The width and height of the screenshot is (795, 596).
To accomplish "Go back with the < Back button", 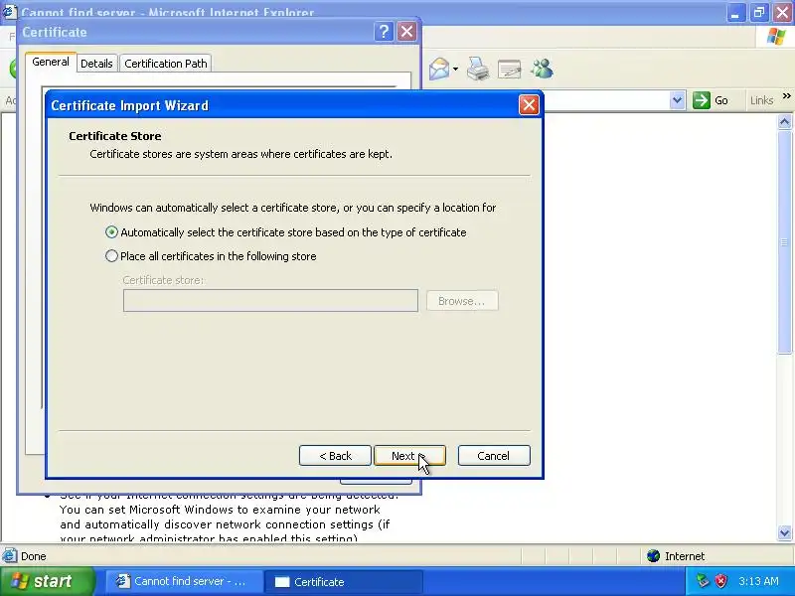I will tap(335, 456).
